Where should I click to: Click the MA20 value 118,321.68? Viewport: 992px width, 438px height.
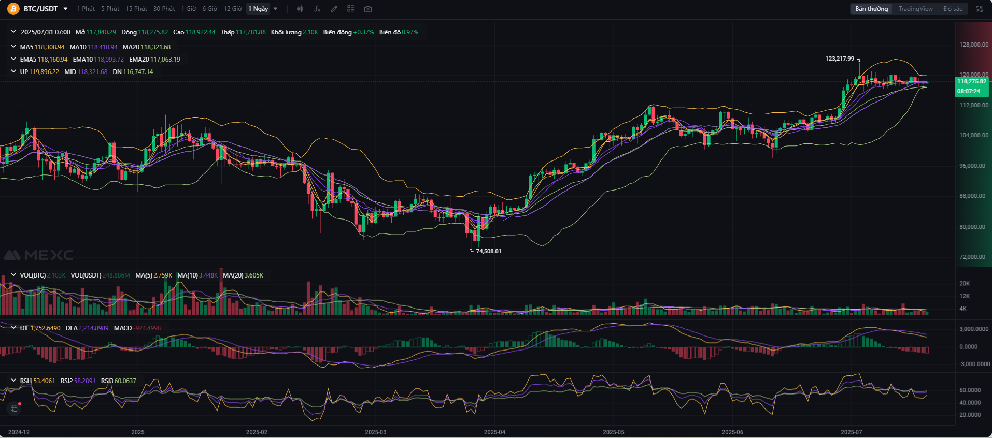[x=155, y=47]
